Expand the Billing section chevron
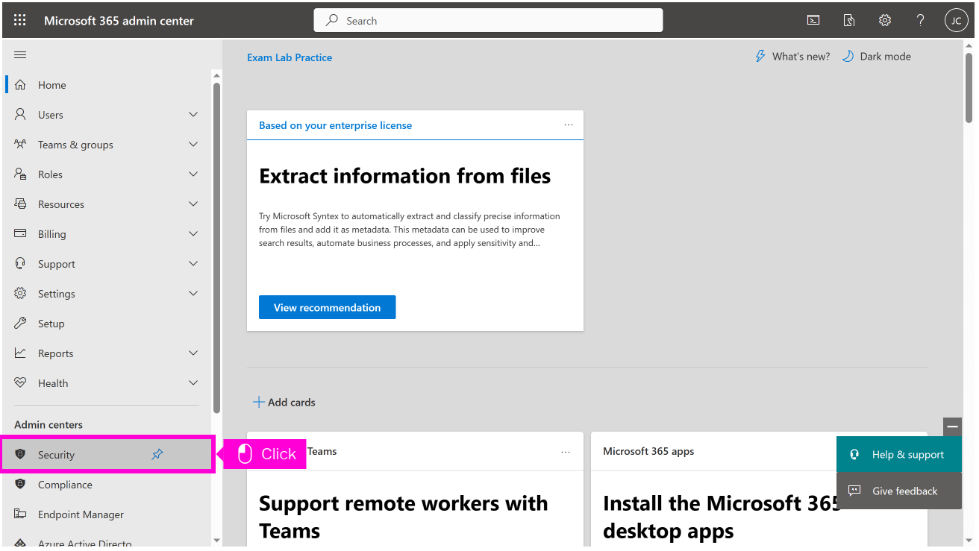 click(x=193, y=234)
